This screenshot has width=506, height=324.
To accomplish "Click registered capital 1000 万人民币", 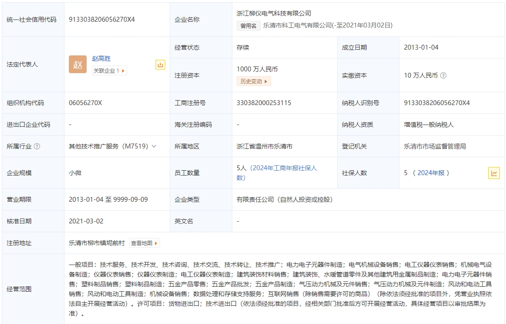I will point(257,69).
